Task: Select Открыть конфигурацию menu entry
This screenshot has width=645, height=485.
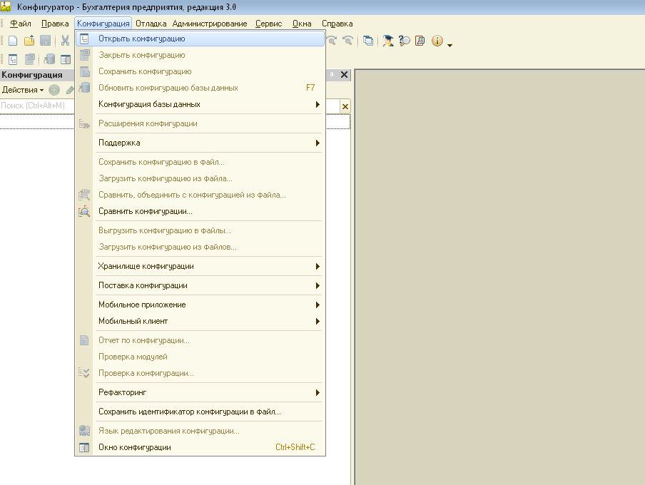Action: pos(200,39)
